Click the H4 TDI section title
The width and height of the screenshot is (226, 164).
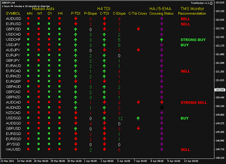pyautogui.click(x=104, y=9)
